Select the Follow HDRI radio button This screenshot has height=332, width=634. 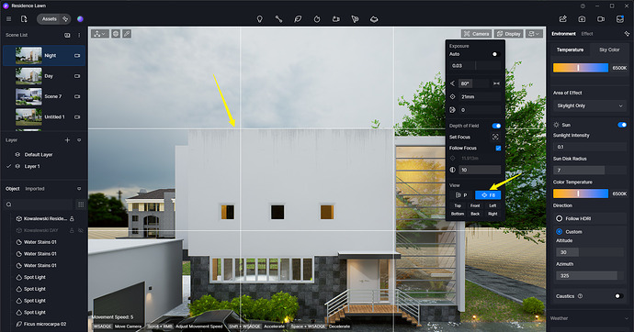click(560, 218)
